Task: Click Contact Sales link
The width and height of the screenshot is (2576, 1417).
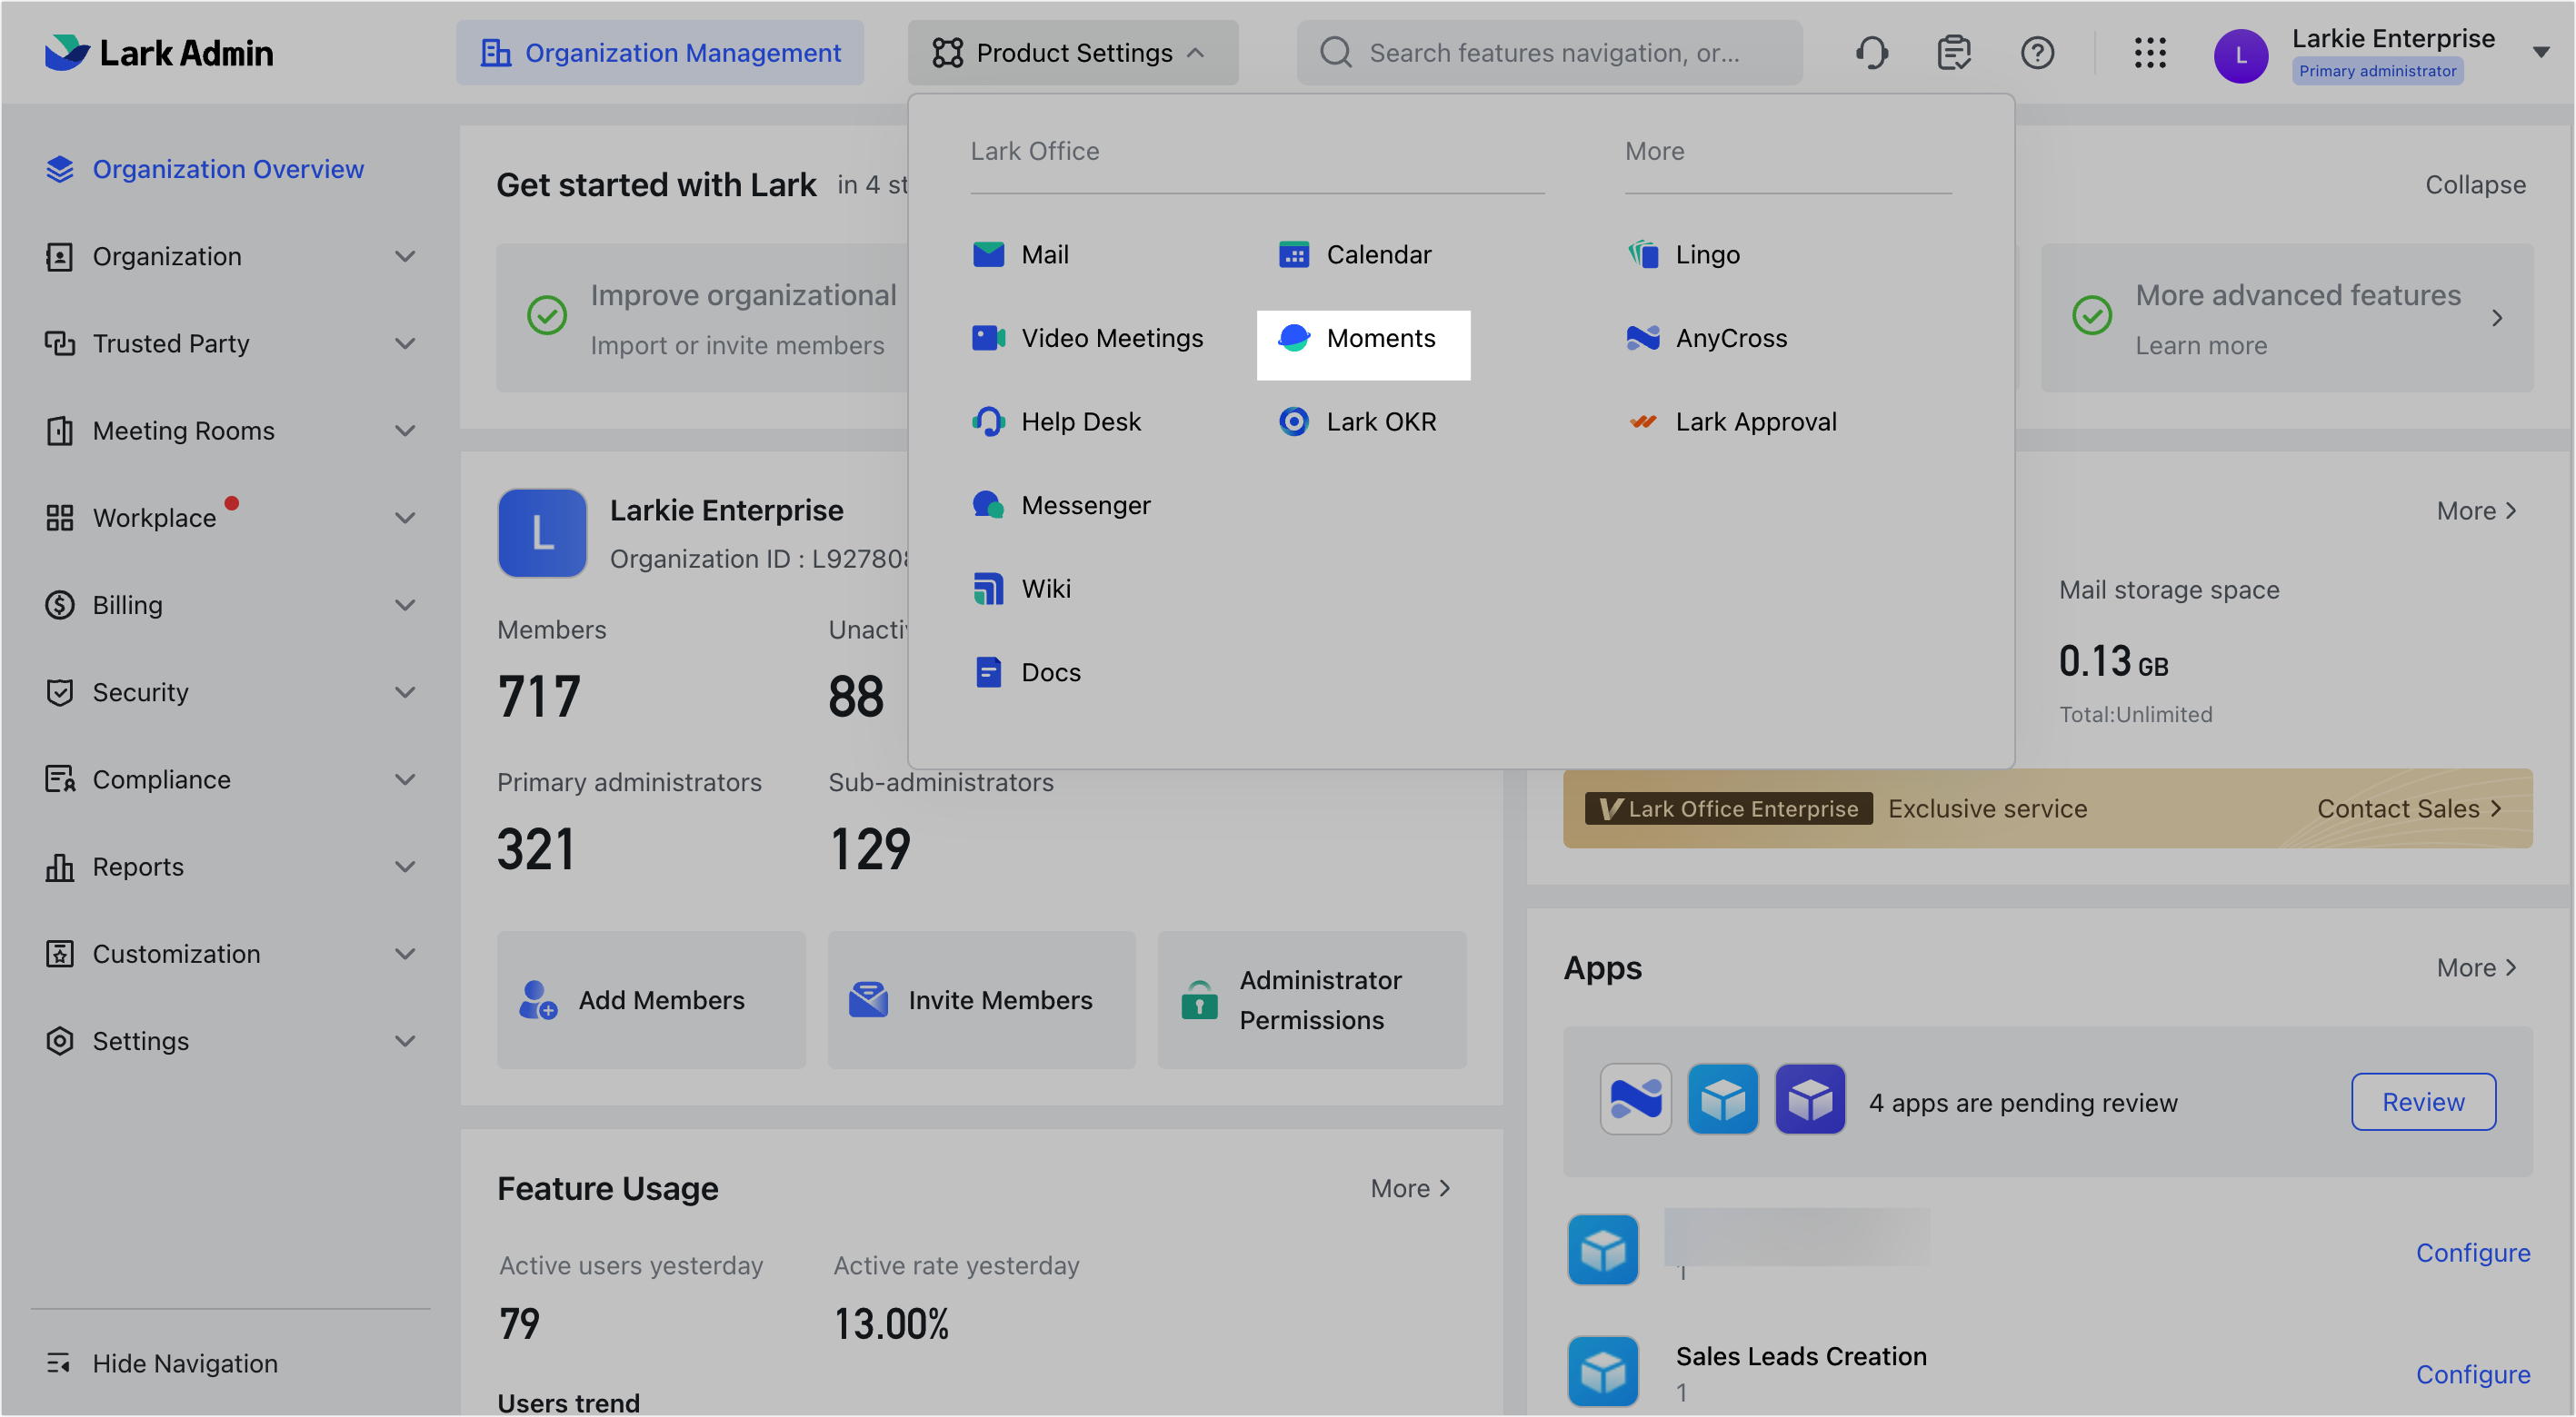Action: [2409, 808]
